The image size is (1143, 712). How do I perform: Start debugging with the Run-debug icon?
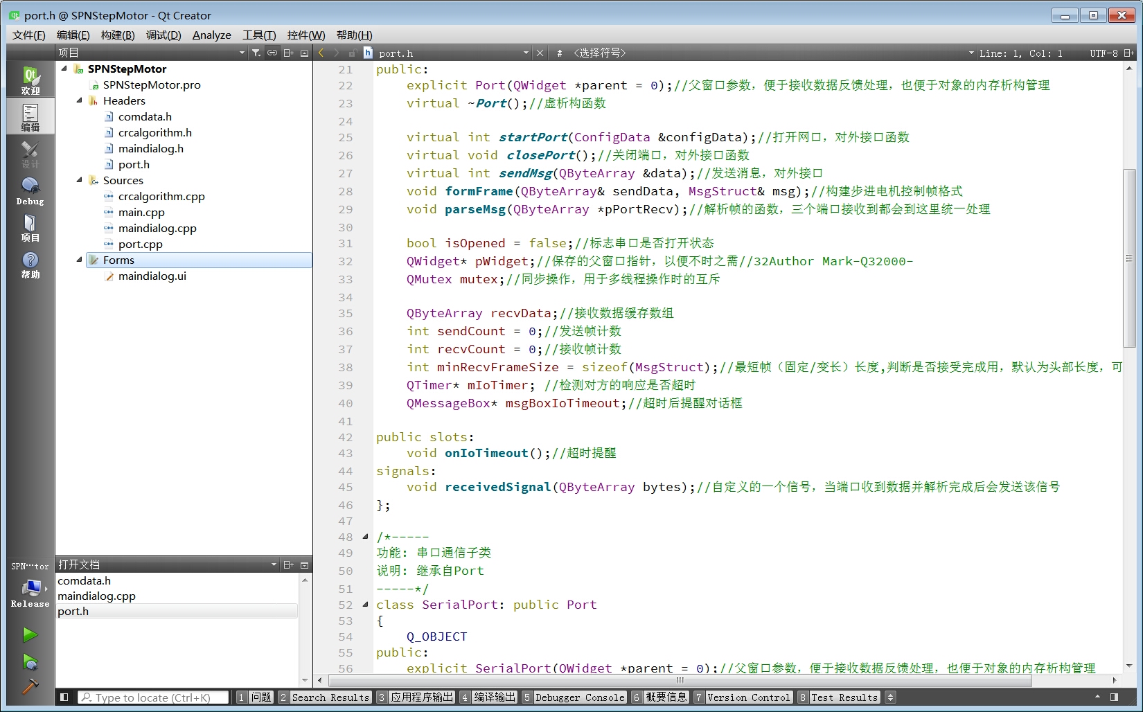click(x=30, y=662)
